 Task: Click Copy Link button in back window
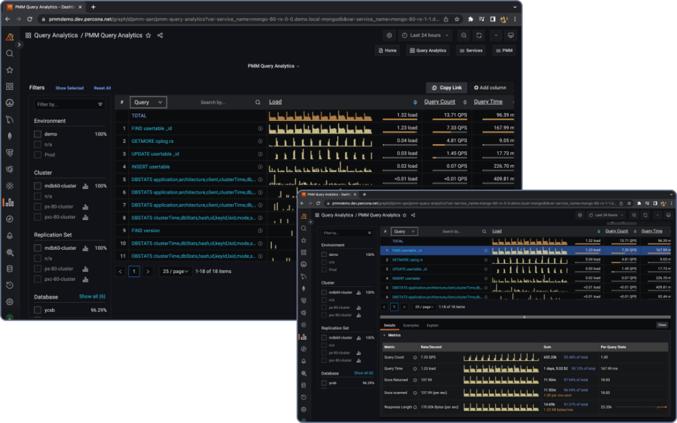coord(446,88)
